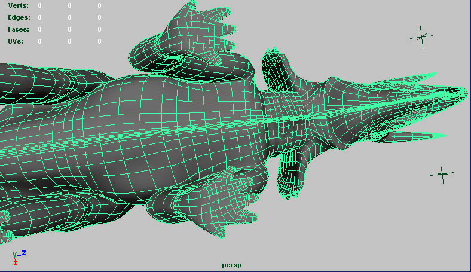Select the lower locator cross in viewport
The height and width of the screenshot is (272, 471).
click(x=442, y=174)
